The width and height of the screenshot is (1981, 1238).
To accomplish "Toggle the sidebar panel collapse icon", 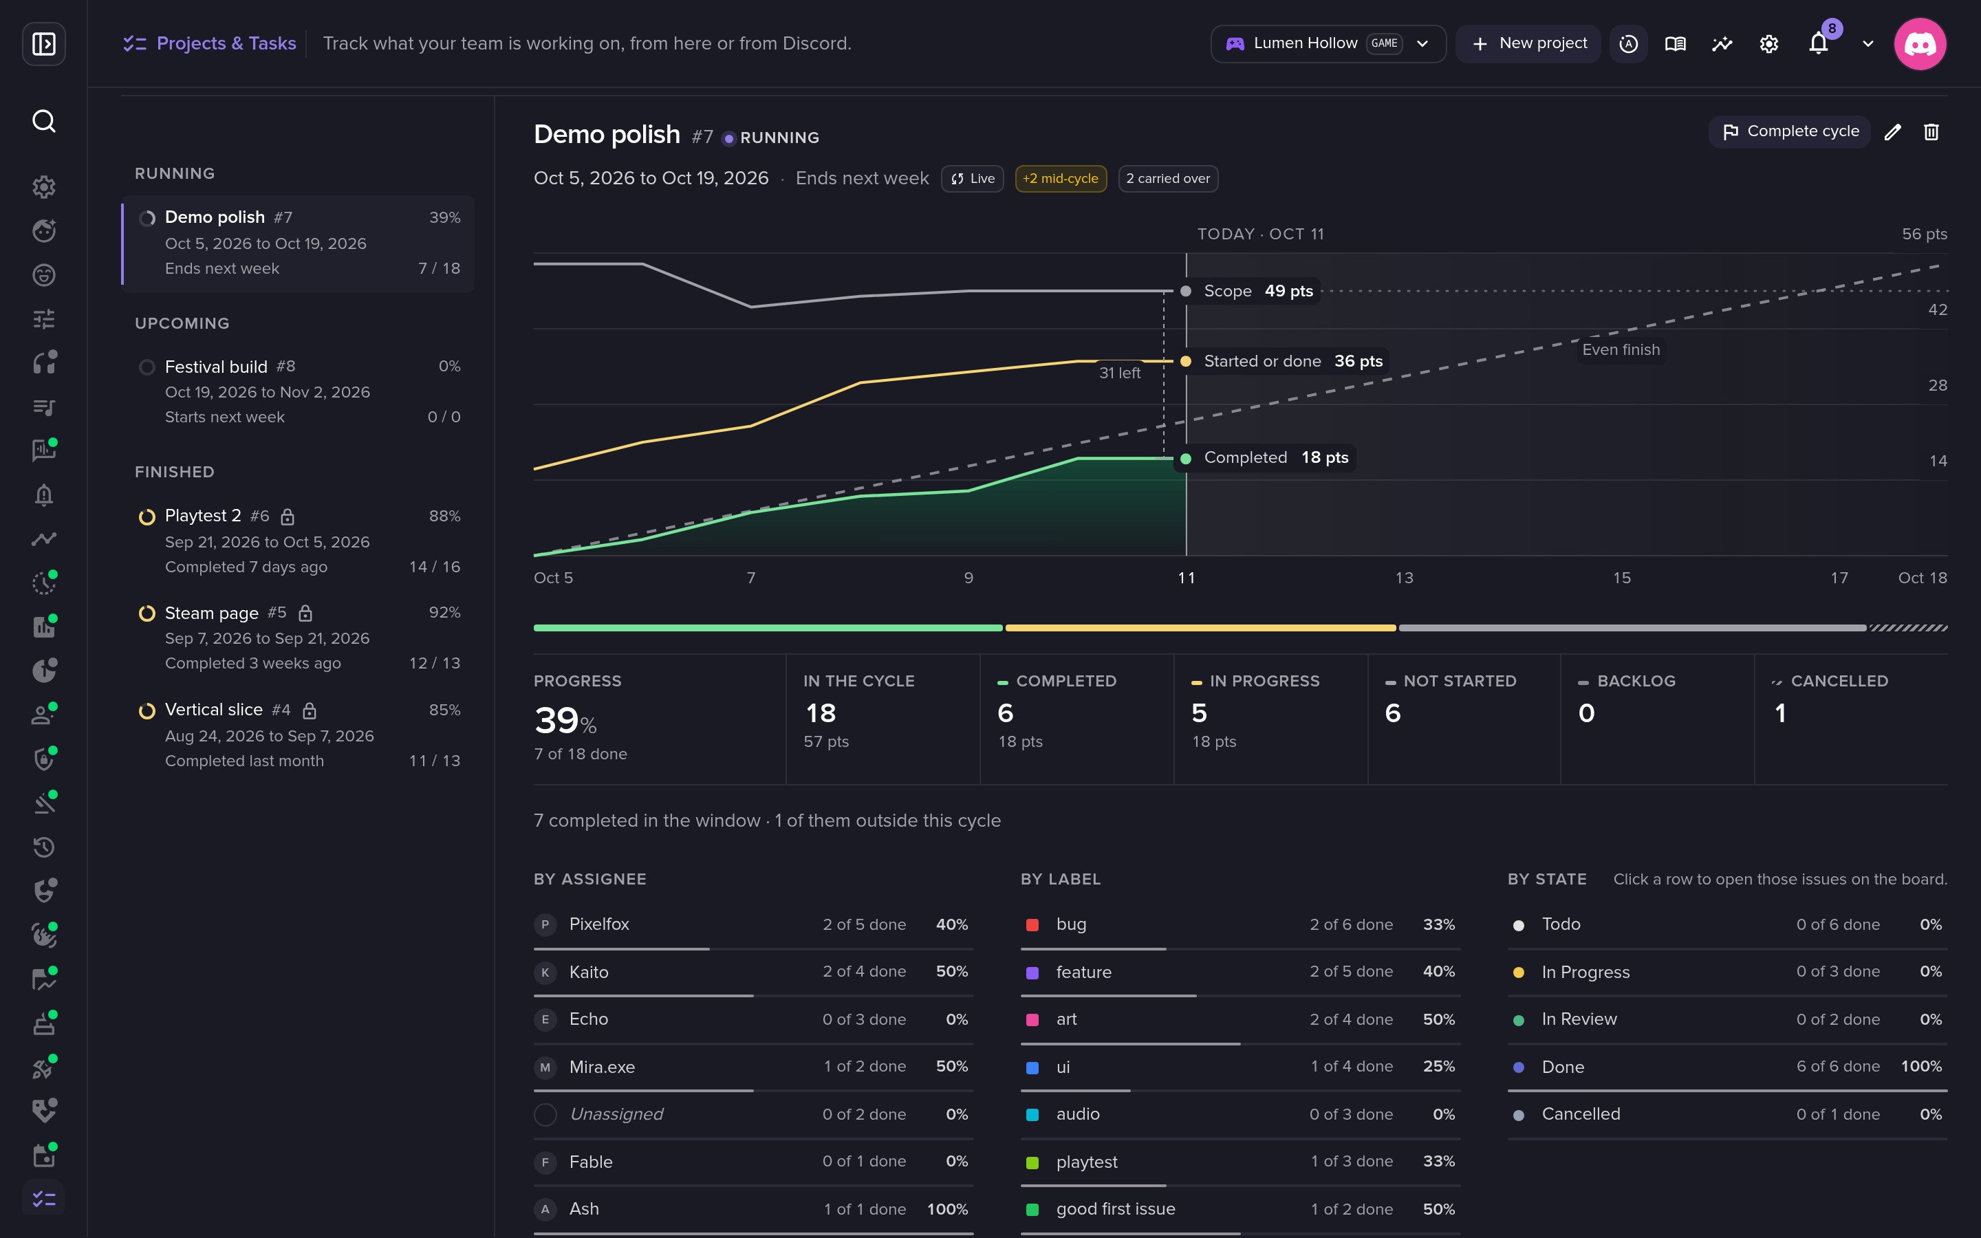I will coord(43,43).
